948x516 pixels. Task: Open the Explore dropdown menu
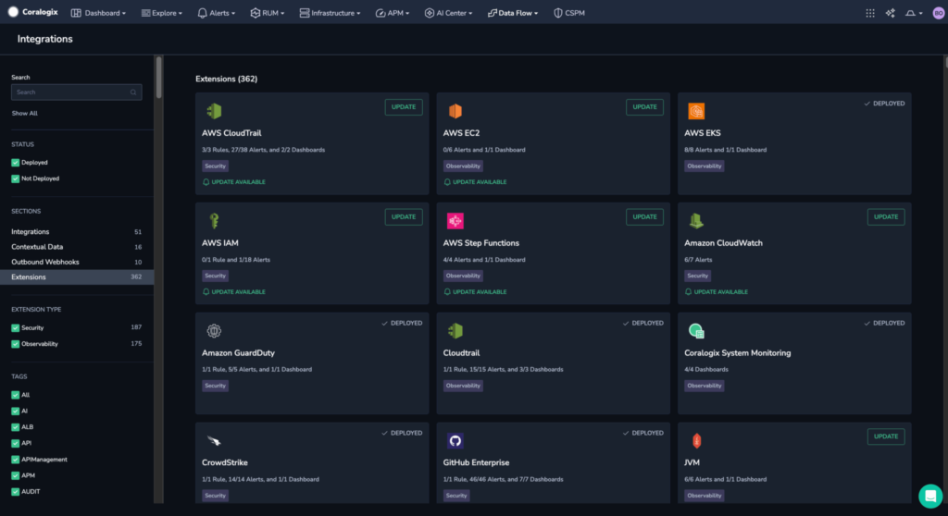(161, 13)
